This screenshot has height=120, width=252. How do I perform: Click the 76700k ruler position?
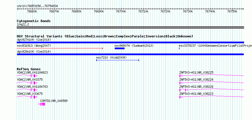click(x=121, y=12)
